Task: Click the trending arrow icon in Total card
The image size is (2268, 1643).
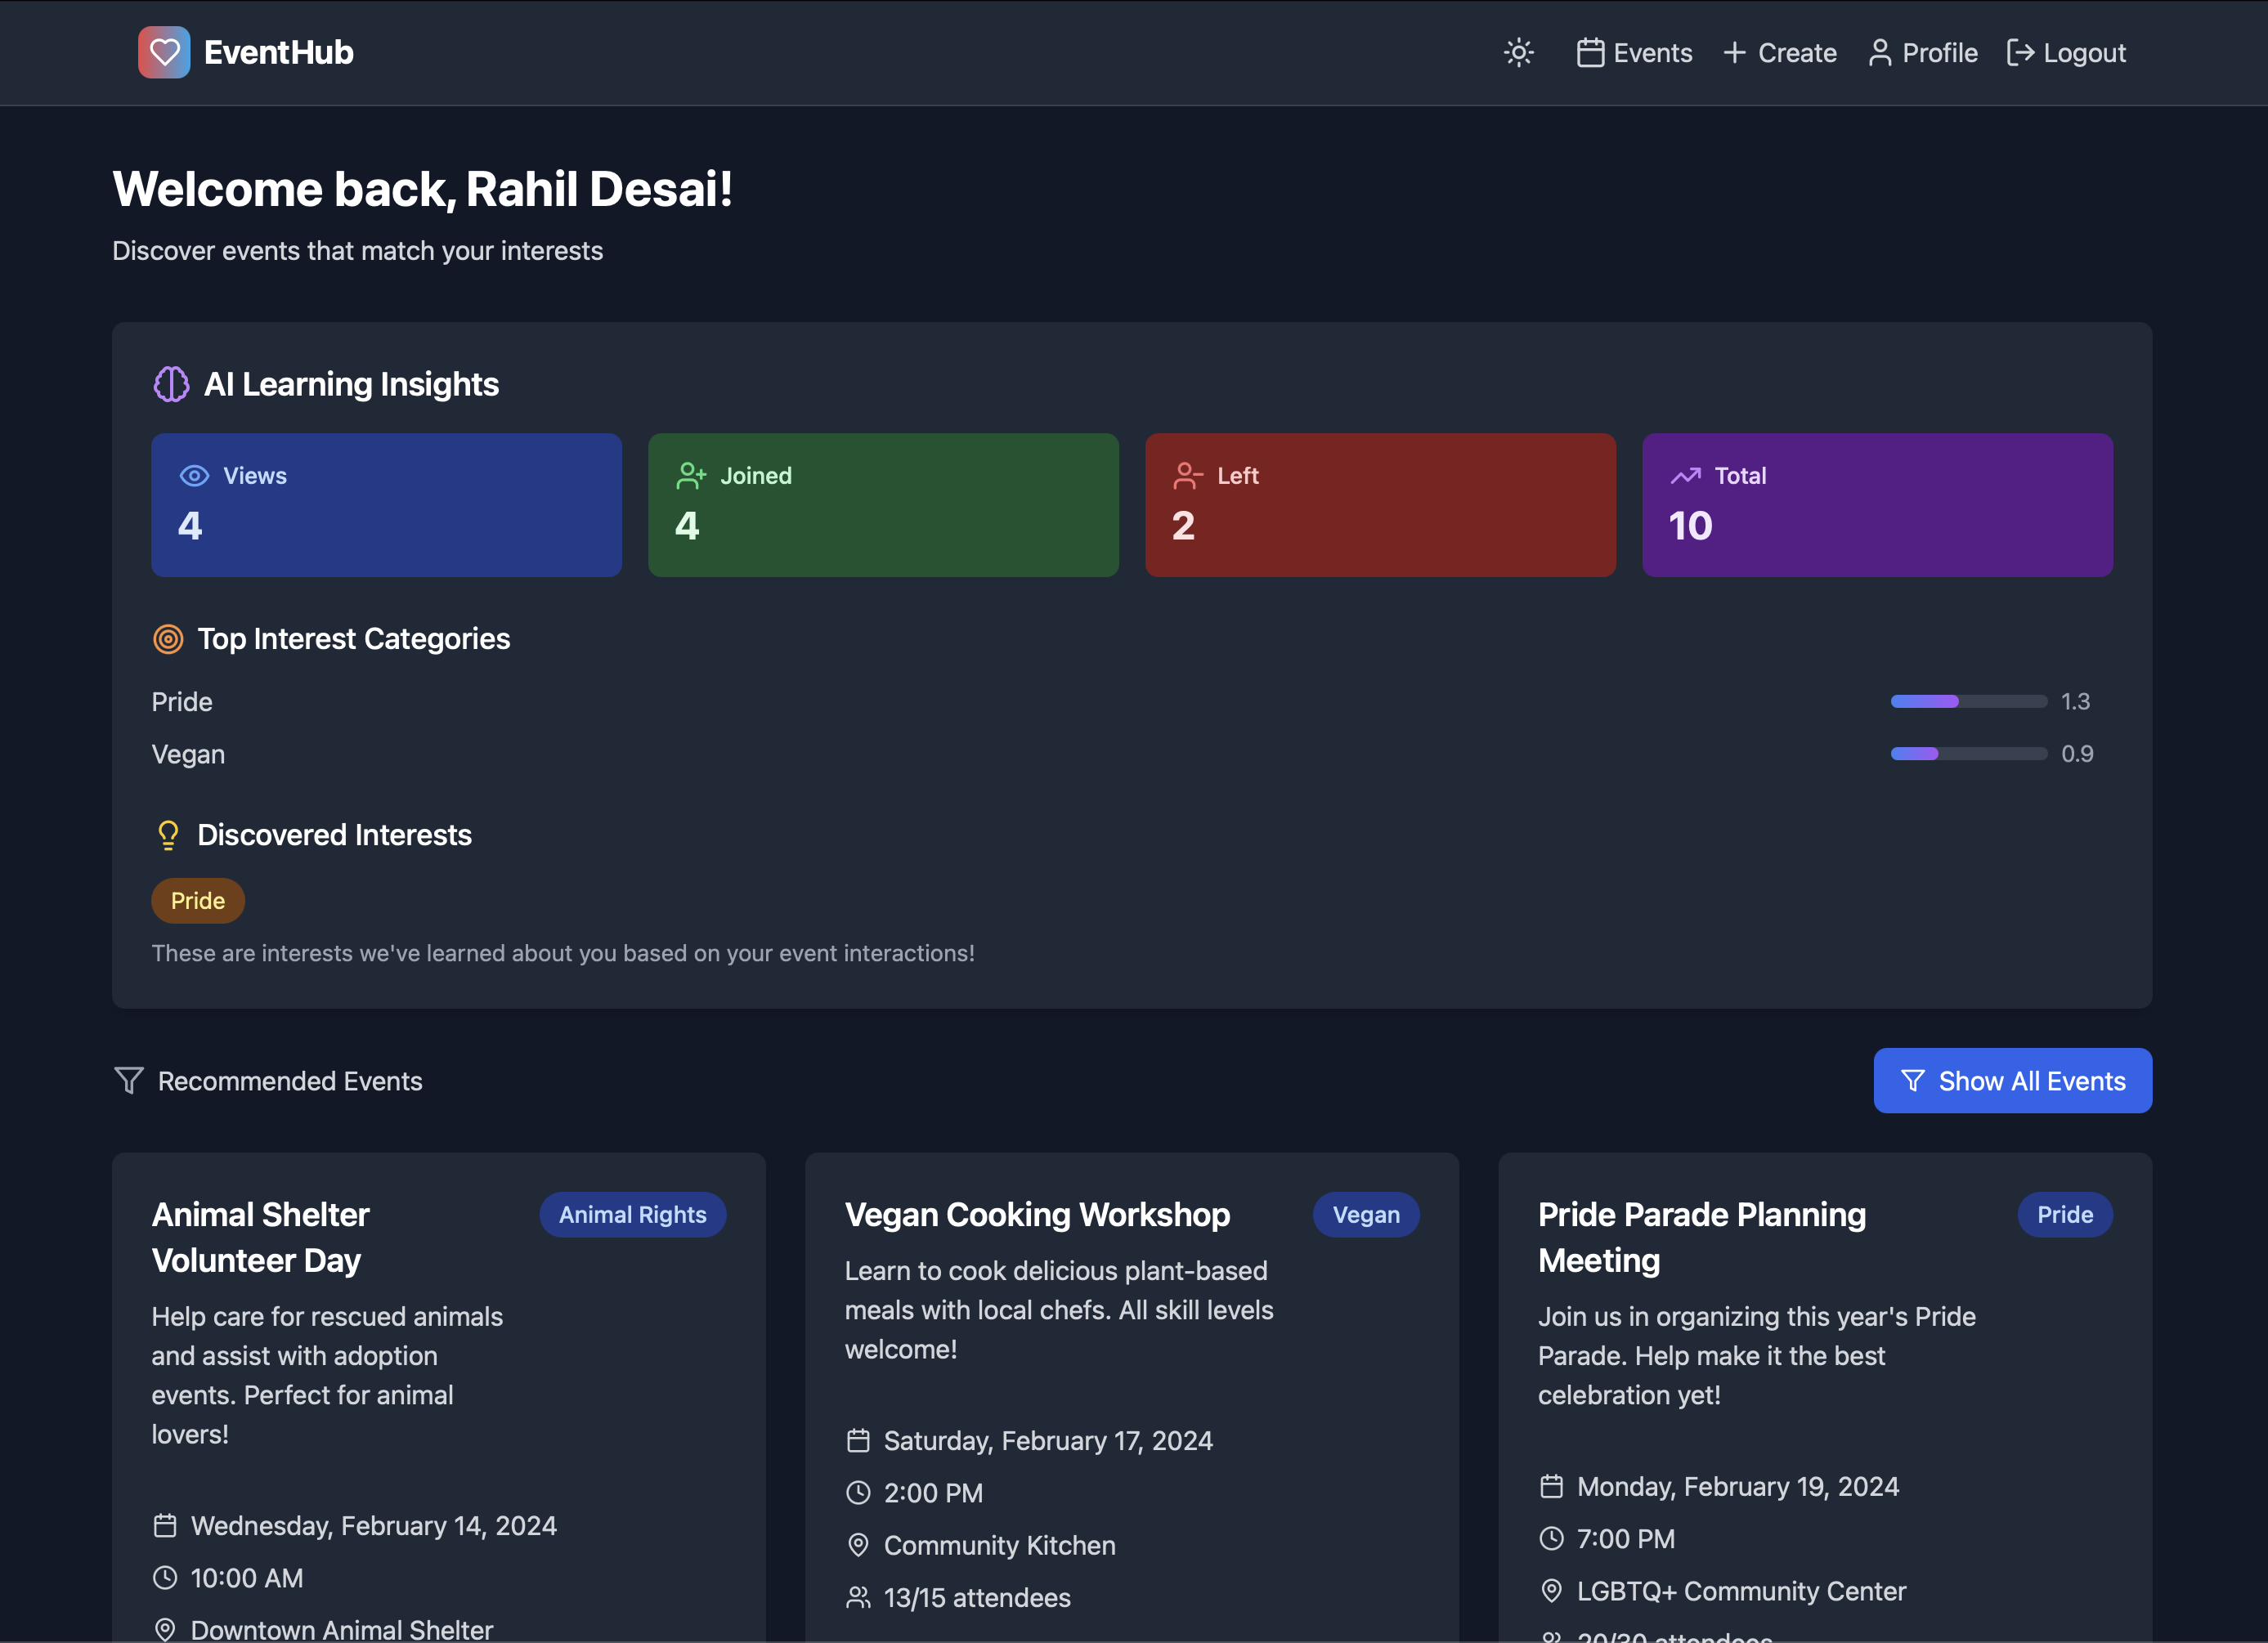Action: (1685, 476)
